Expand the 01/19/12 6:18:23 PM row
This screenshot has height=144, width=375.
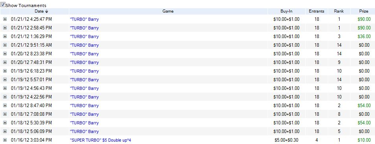pyautogui.click(x=5, y=71)
